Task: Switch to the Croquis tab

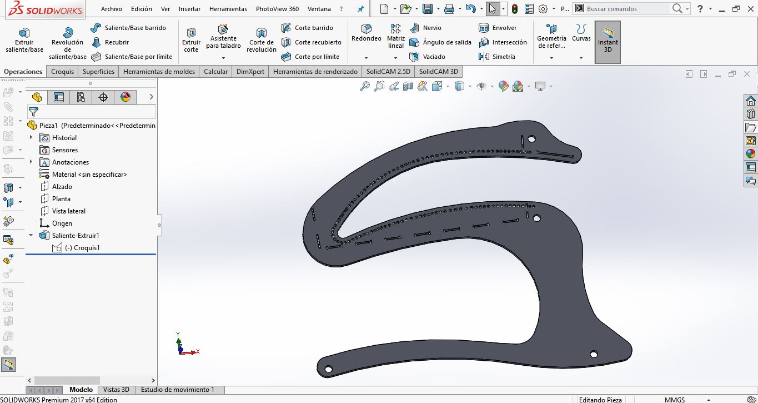Action: [63, 72]
